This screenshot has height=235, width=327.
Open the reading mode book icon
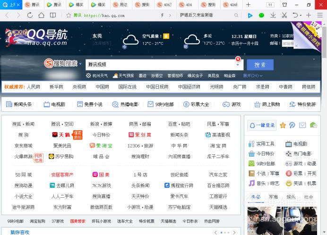coord(53,15)
